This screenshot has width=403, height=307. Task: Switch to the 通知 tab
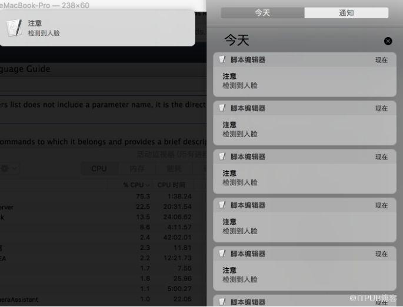346,12
